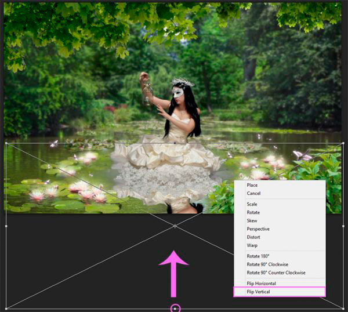Select Rotate 90° Clockwise

(x=280, y=264)
